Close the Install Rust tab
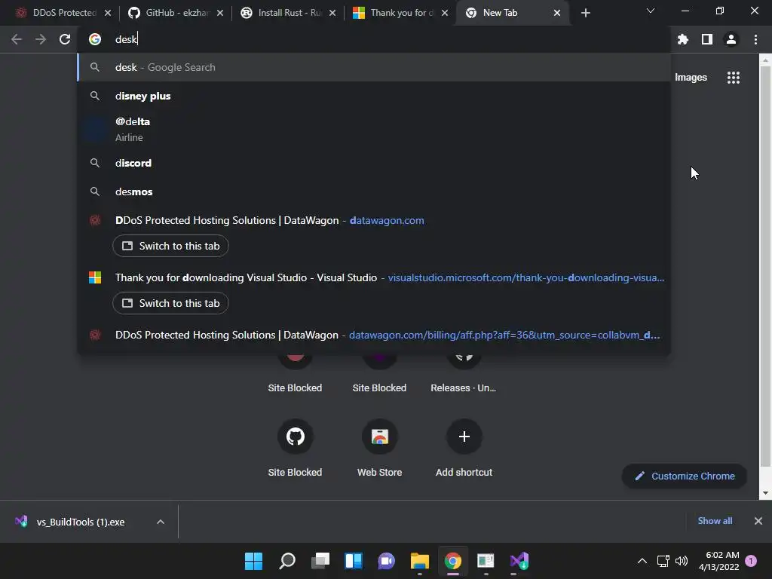The image size is (772, 579). point(332,13)
